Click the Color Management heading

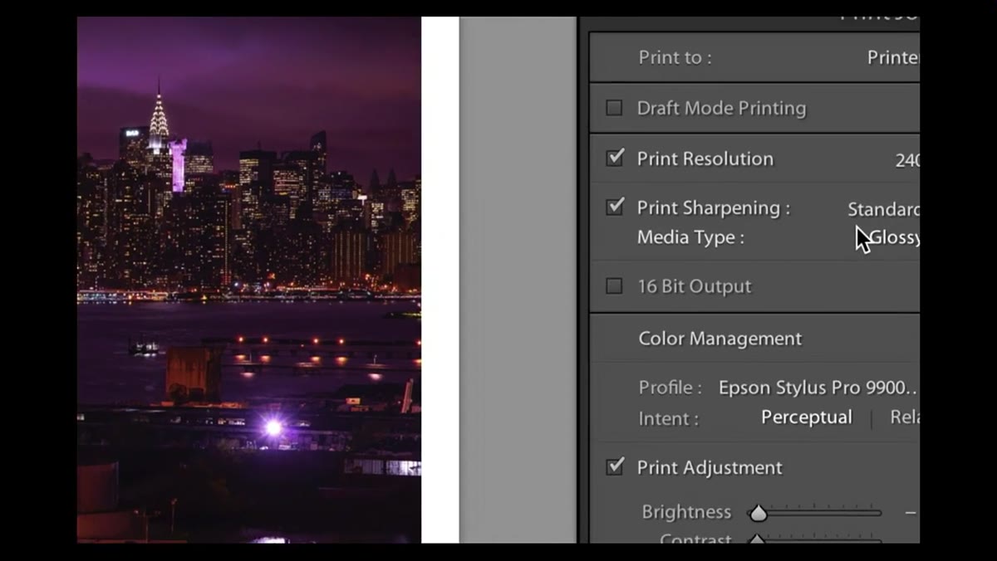(x=720, y=339)
